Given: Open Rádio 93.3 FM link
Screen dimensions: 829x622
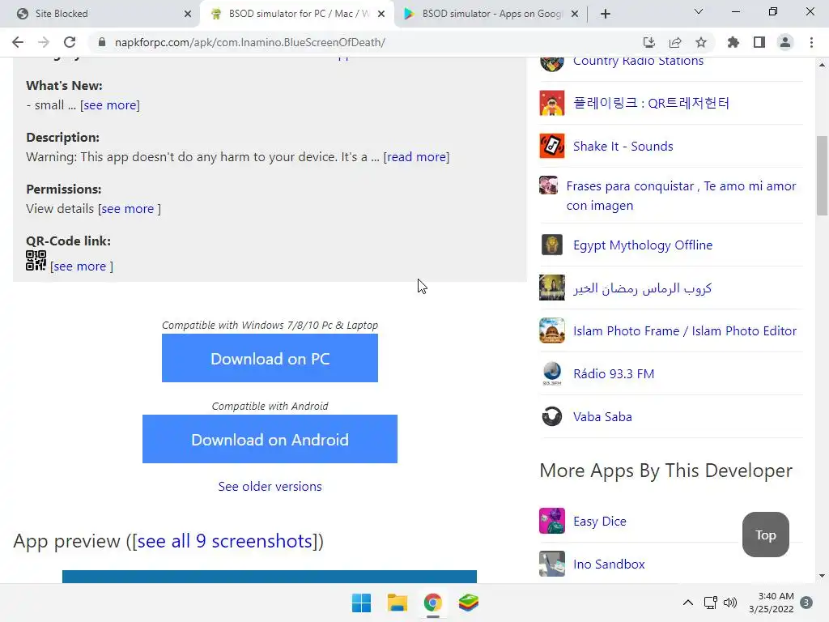Looking at the screenshot, I should (x=614, y=374).
